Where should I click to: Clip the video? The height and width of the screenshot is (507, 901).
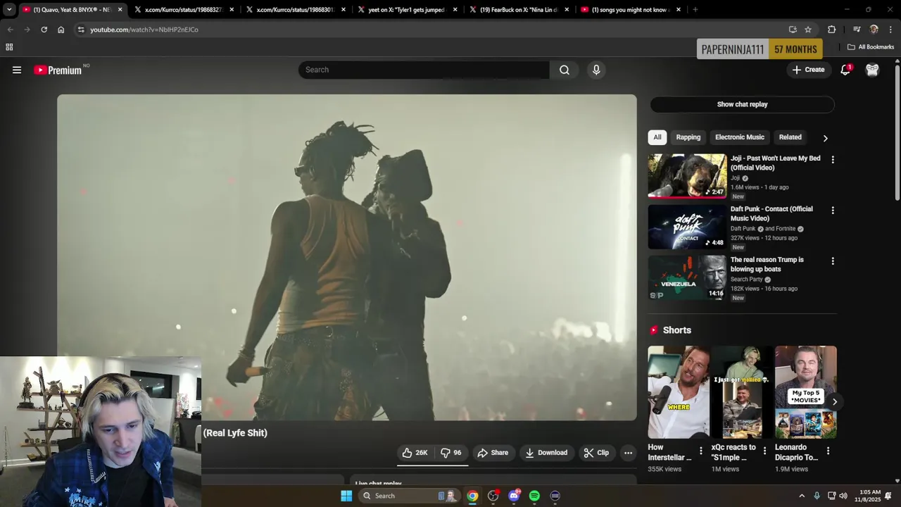(x=596, y=453)
